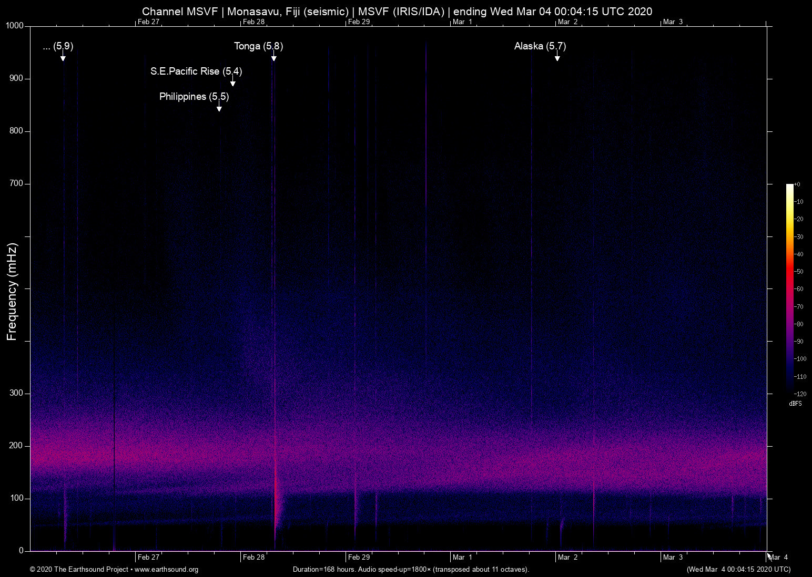Screen dimensions: 812x577
Task: Select the Philippines (5.5) event label
Action: pyautogui.click(x=194, y=97)
